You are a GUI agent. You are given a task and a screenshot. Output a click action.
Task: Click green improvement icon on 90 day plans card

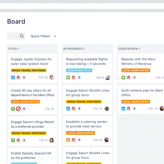[x=13, y=109]
